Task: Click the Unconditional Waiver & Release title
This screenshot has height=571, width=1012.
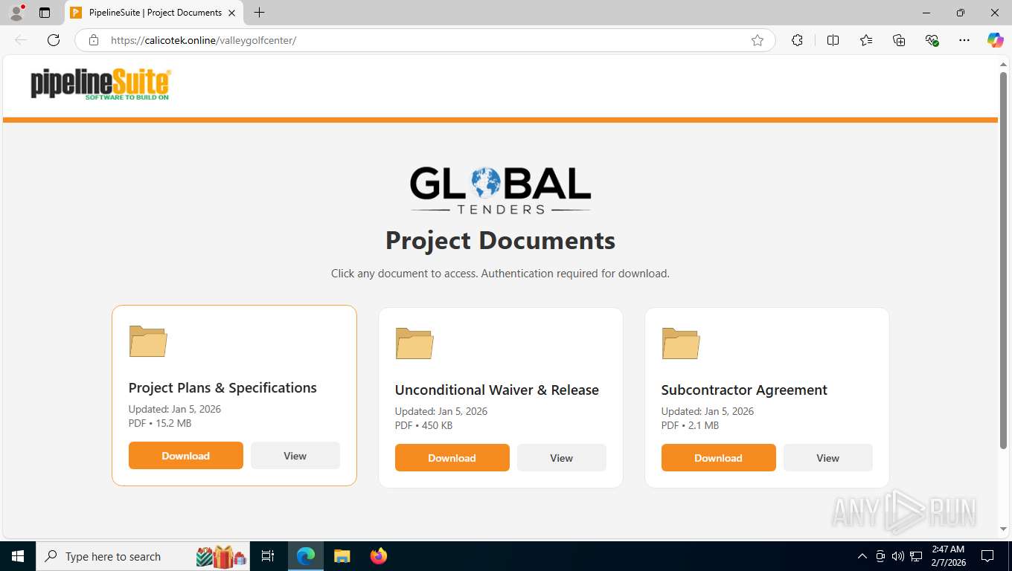Action: [497, 390]
